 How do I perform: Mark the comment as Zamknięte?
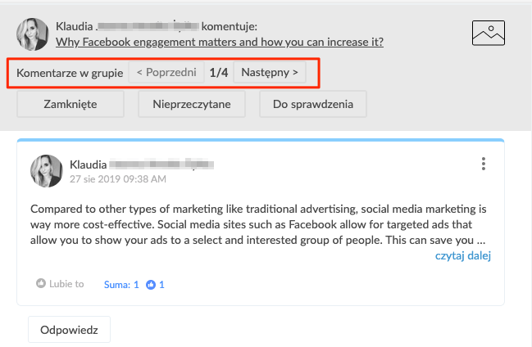pos(70,105)
